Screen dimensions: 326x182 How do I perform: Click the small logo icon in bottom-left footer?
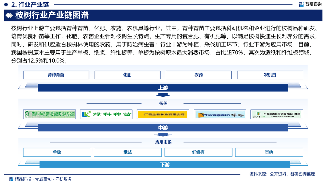[x=11, y=179]
